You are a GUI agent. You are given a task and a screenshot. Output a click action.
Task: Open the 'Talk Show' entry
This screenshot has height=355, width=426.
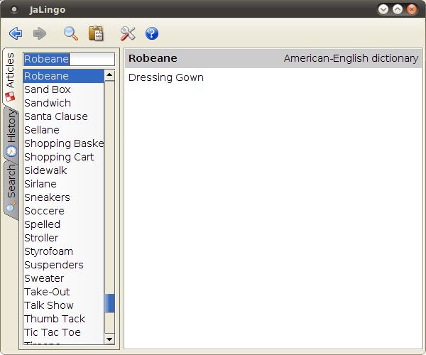(x=49, y=305)
